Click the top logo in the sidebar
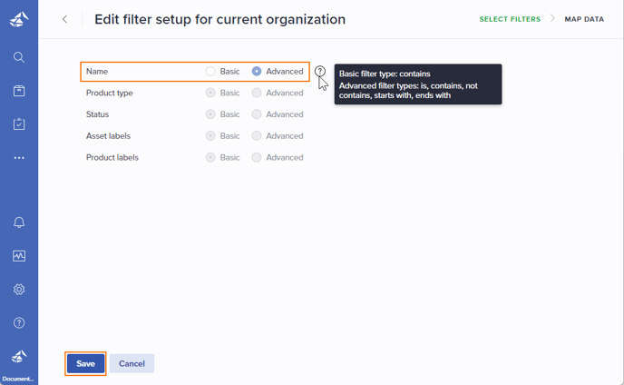Screen dimensions: 624x385 19,19
